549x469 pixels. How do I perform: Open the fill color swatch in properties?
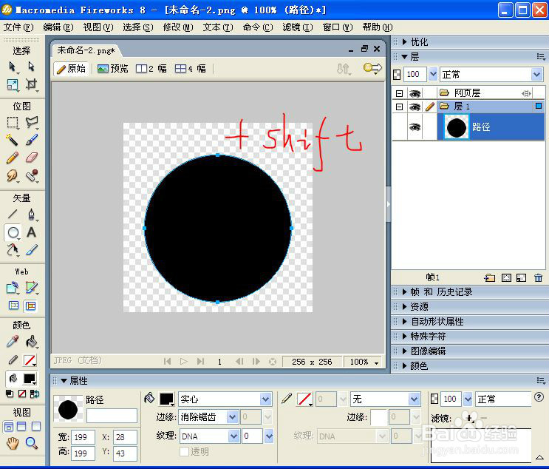167,399
